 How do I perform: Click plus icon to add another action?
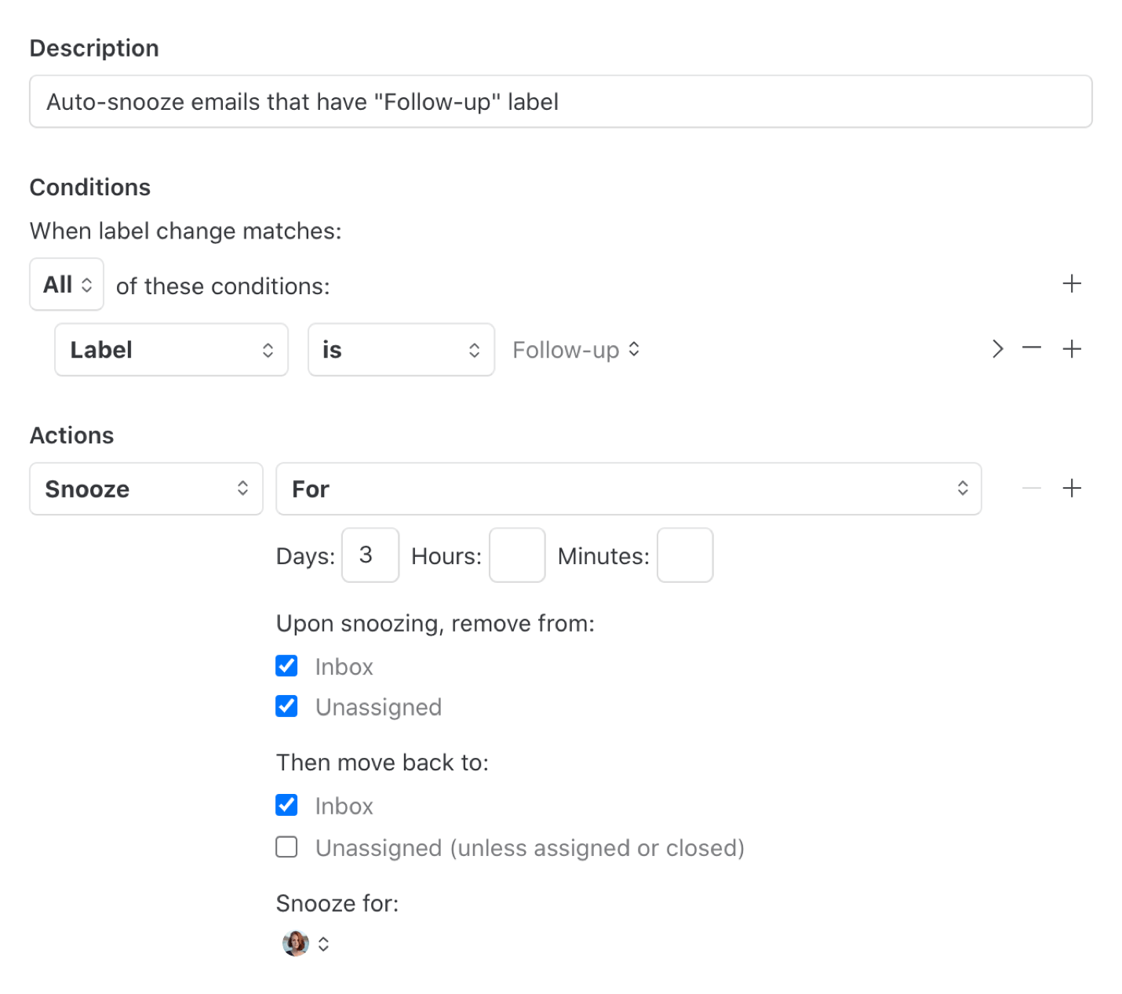pyautogui.click(x=1072, y=489)
